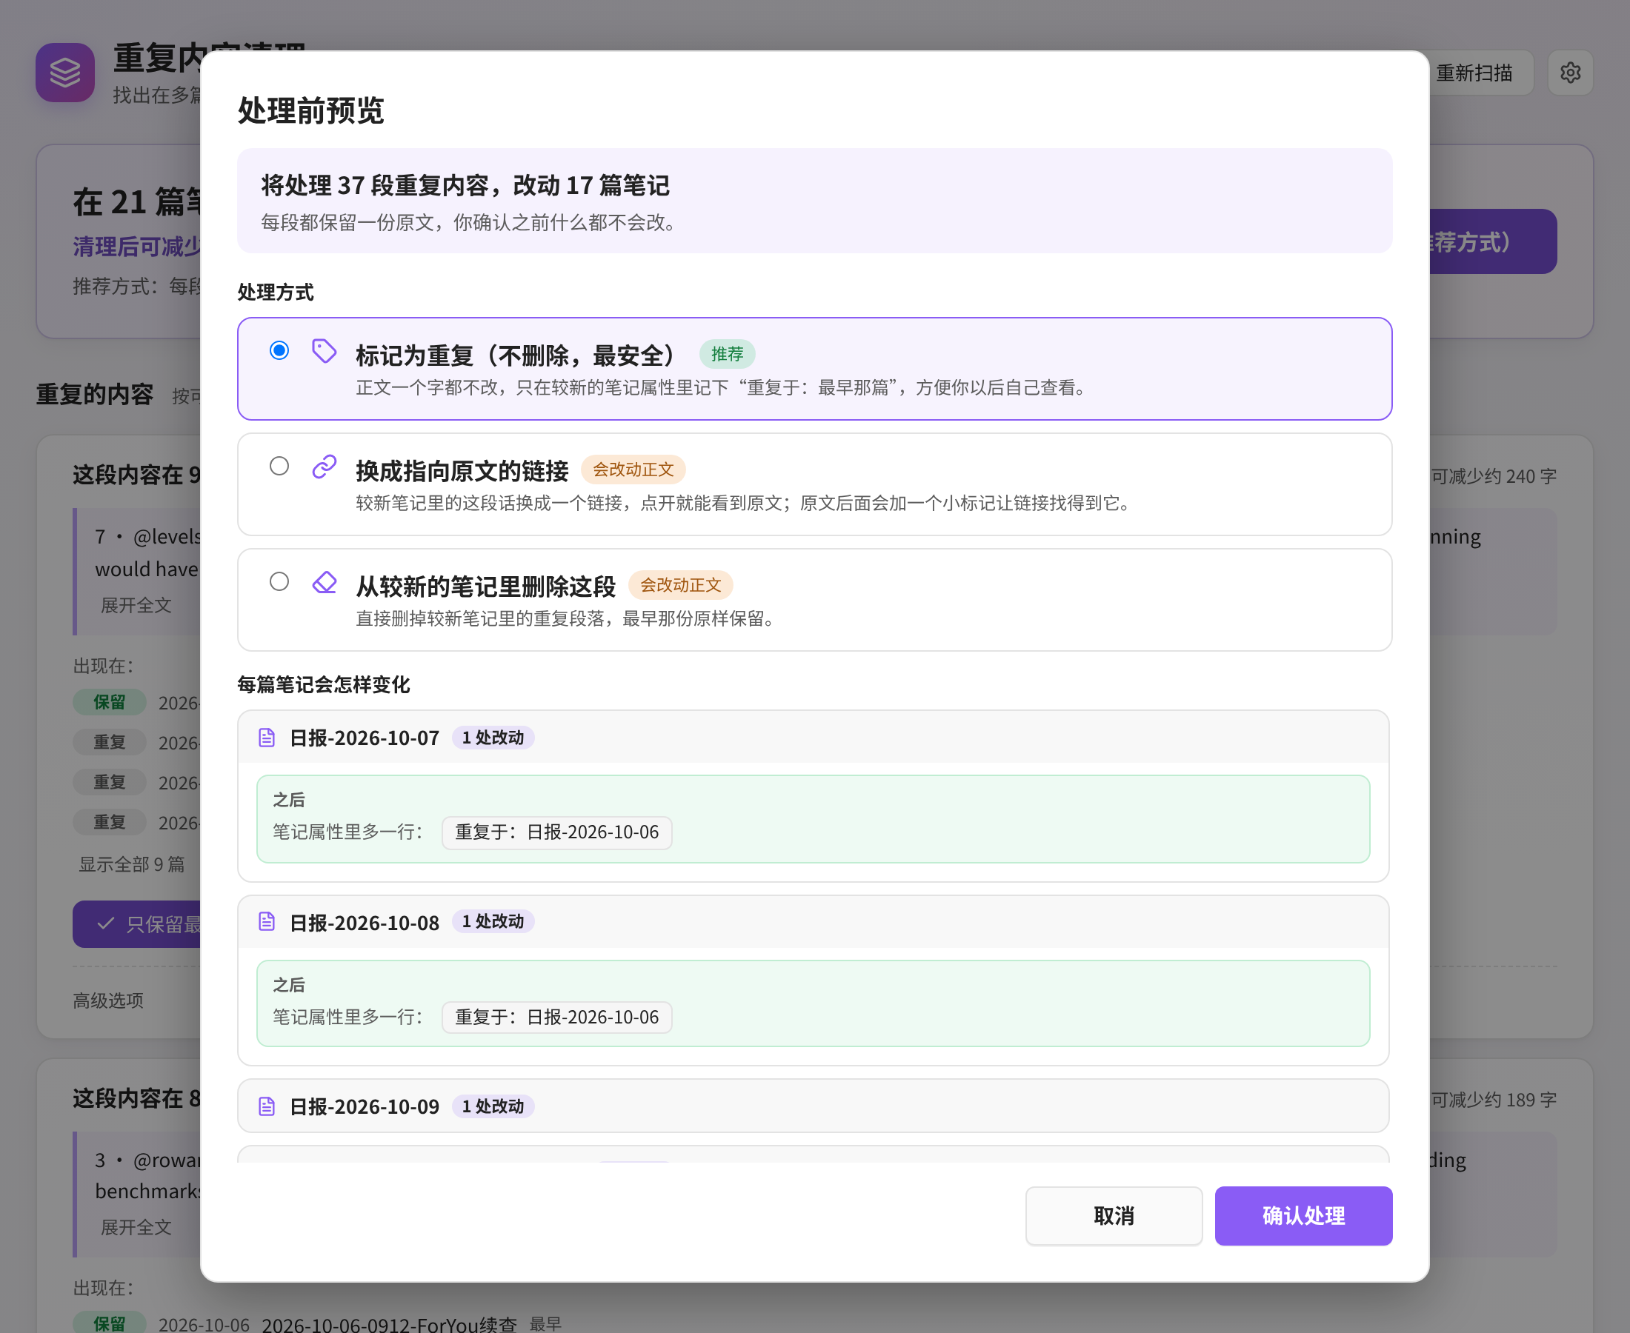The width and height of the screenshot is (1630, 1333).
Task: Collapse the 日报-2026-10-08 change card header
Action: pyautogui.click(x=814, y=921)
